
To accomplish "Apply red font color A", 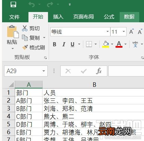I will click(x=119, y=44).
